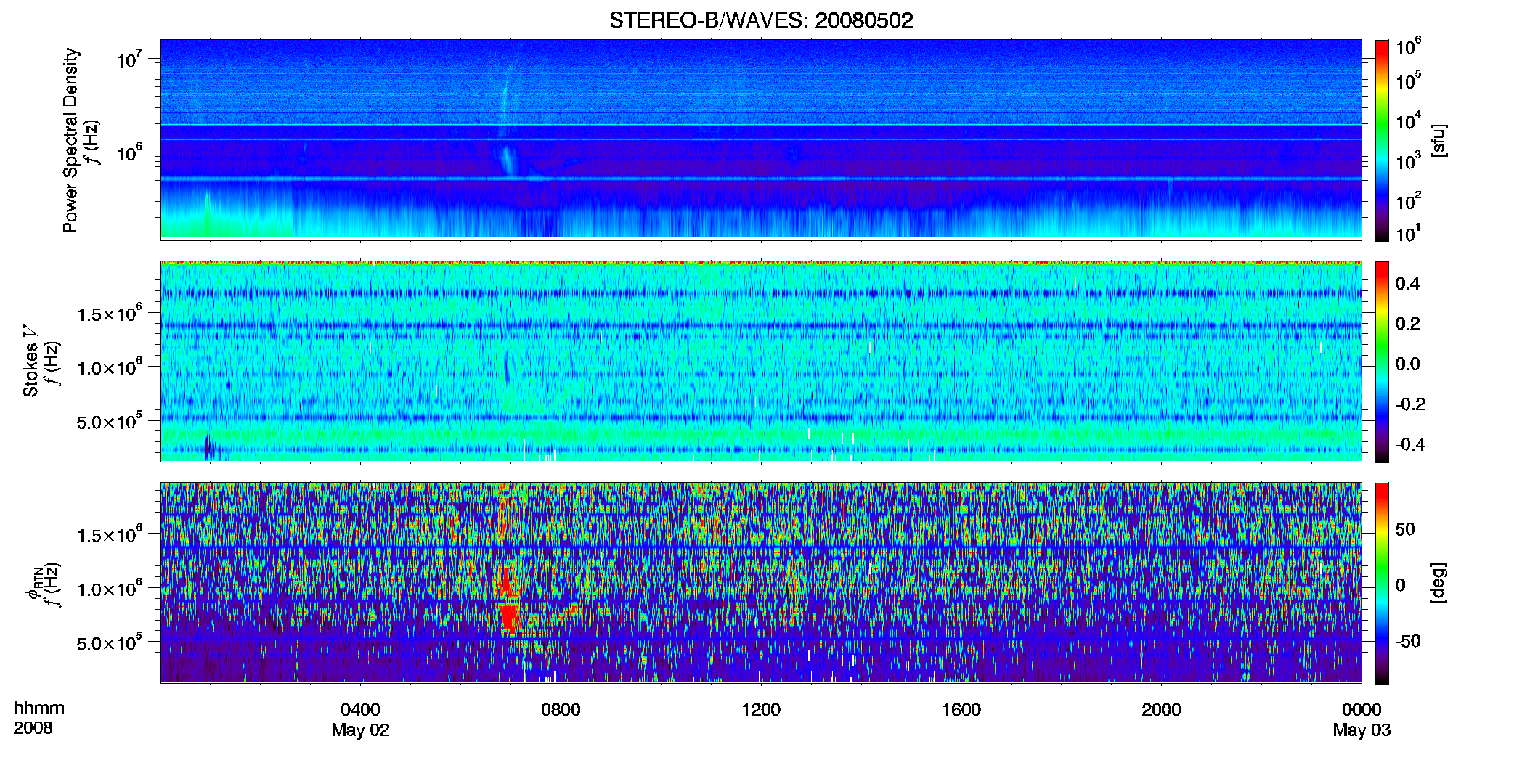Click the -0.2 Stokes V colorbar label

(1410, 404)
